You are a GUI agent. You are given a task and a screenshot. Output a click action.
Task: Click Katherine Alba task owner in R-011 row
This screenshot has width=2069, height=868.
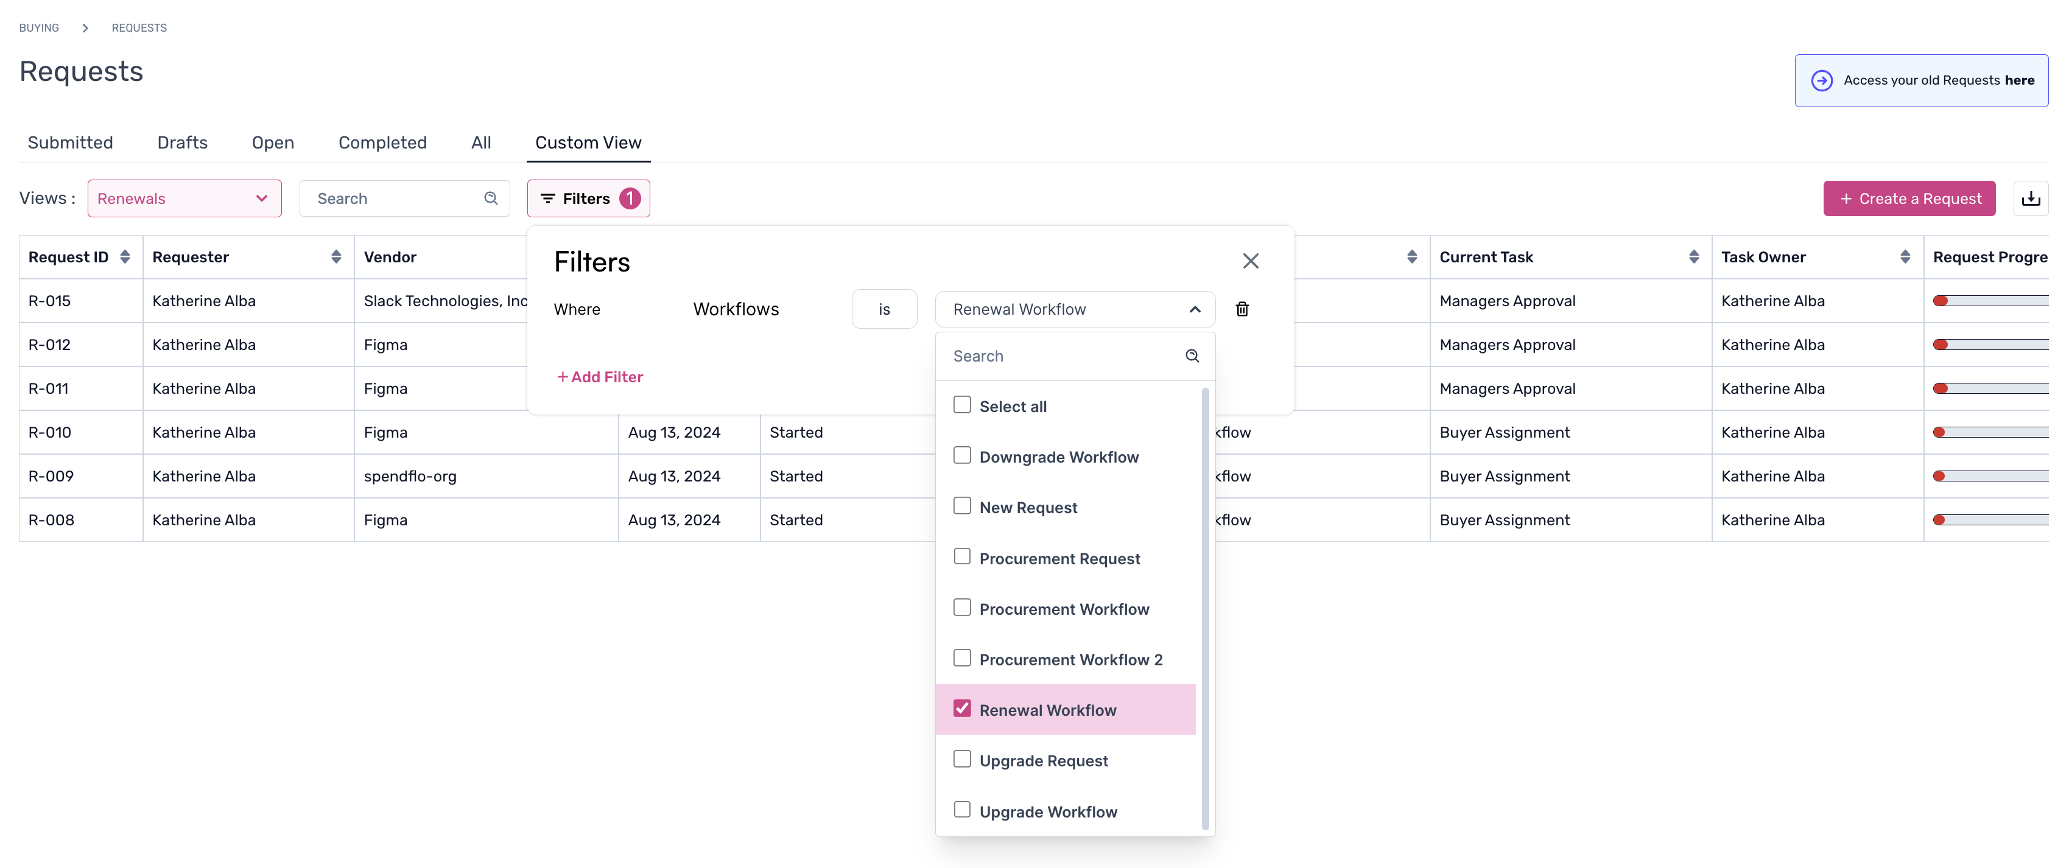tap(1772, 388)
